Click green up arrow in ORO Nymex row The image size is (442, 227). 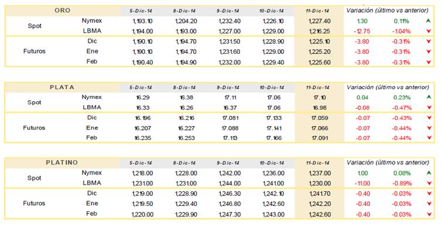click(x=429, y=21)
